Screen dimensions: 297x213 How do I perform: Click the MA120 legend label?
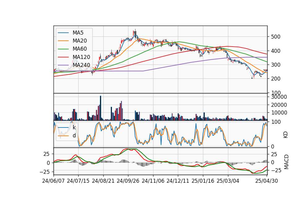pyautogui.click(x=81, y=57)
